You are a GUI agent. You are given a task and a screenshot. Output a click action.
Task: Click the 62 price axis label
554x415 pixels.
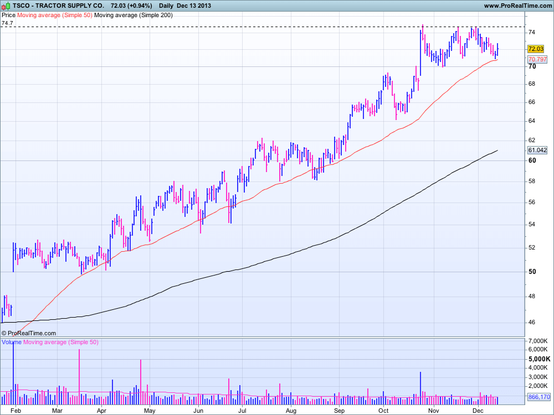pos(532,140)
